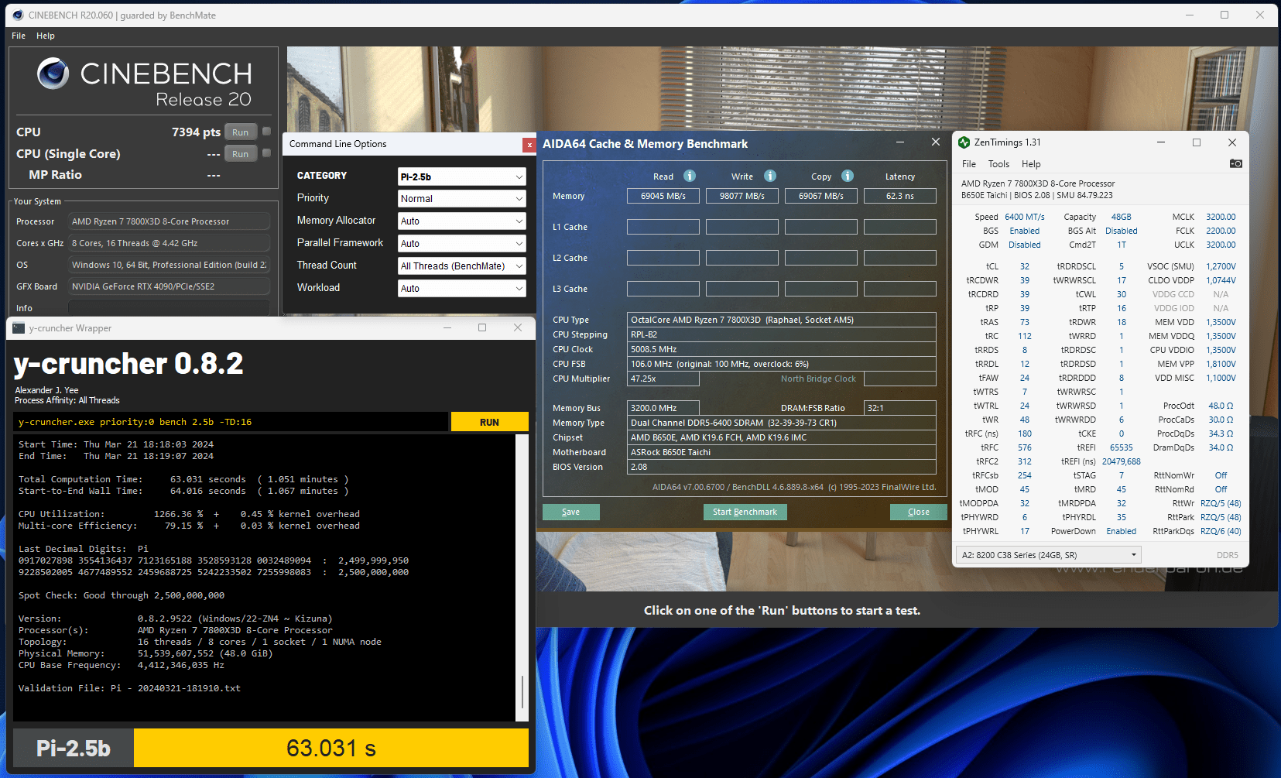
Task: Minimize the ZenTimings window
Action: point(1161,142)
